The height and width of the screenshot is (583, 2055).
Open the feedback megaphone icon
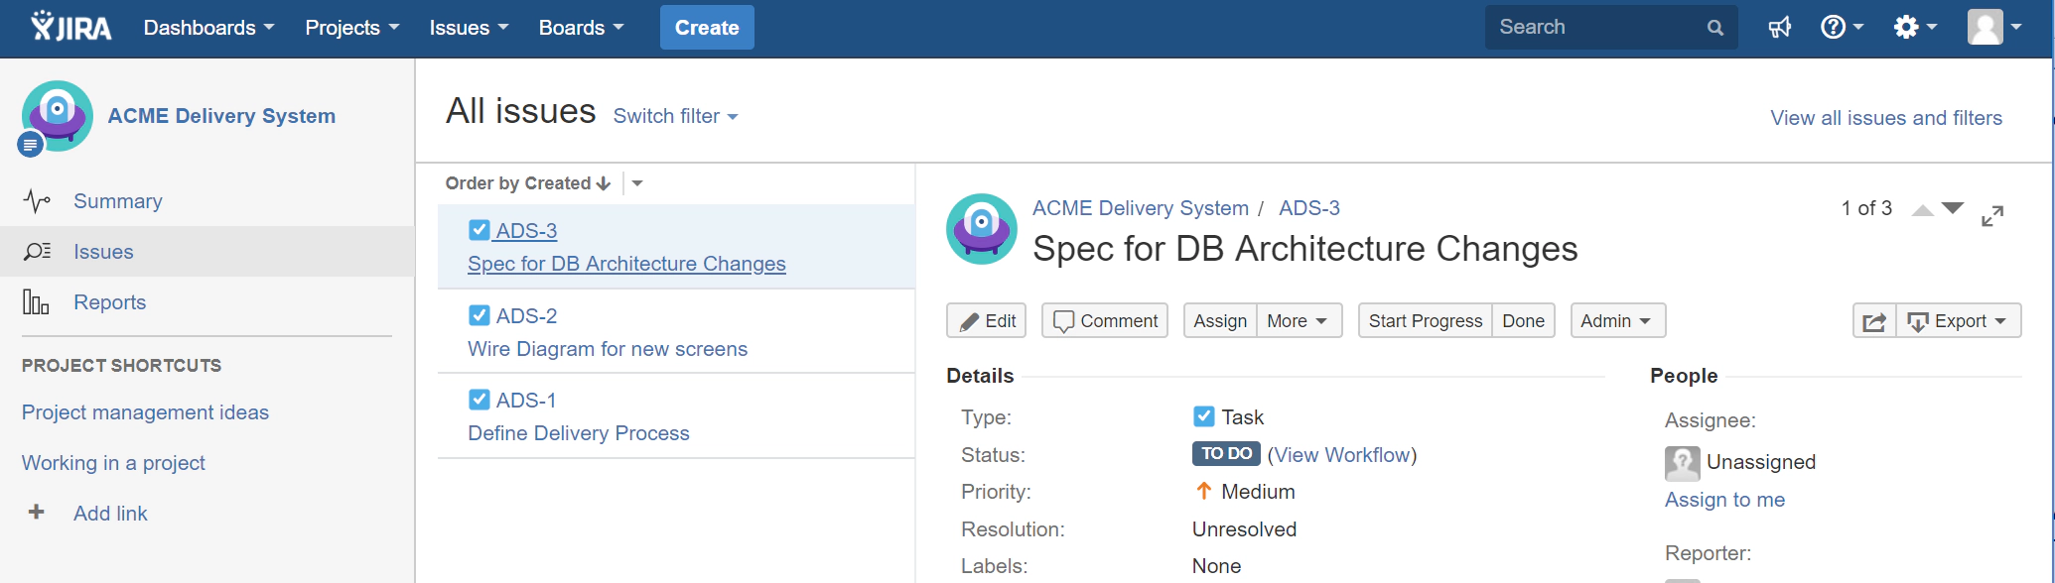1779,27
